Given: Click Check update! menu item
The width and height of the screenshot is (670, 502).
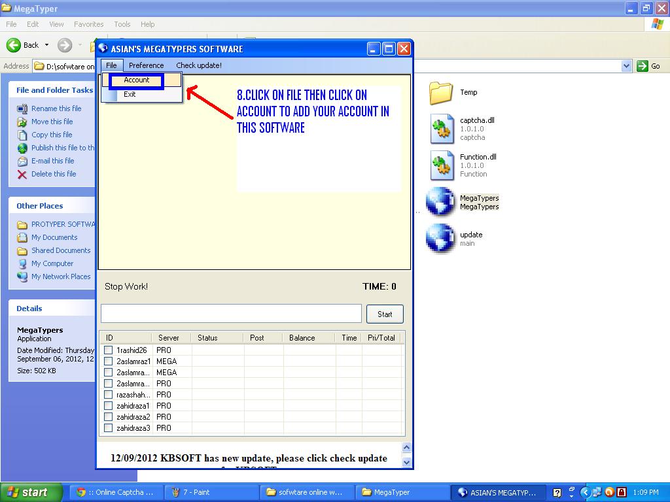Looking at the screenshot, I should pyautogui.click(x=199, y=65).
